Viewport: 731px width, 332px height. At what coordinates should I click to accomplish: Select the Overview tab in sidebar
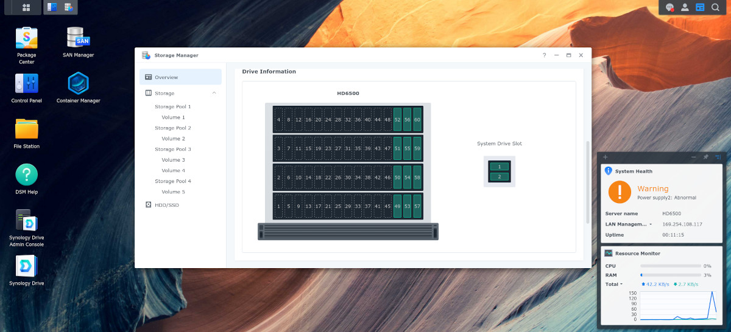click(180, 77)
